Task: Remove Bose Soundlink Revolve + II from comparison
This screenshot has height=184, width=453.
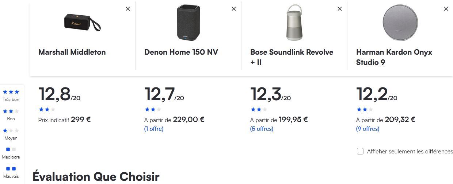Action: pyautogui.click(x=340, y=9)
